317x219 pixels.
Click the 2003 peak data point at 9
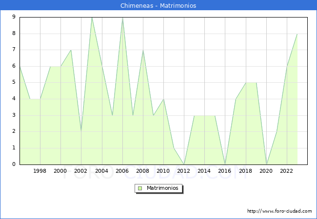(x=92, y=18)
